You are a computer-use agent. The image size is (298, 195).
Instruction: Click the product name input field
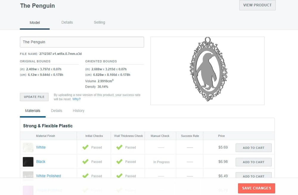tap(82, 42)
